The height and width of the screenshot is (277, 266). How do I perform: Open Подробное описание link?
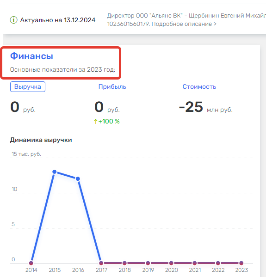(184, 24)
